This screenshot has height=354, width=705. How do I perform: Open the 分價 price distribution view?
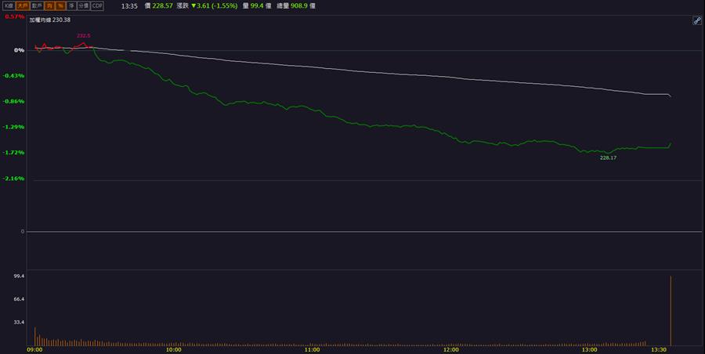click(84, 5)
